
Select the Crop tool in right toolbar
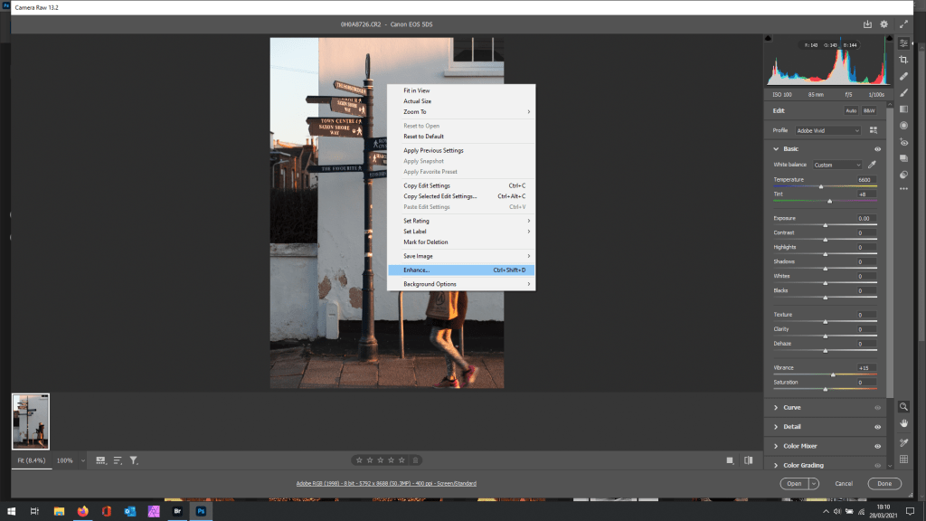pos(903,60)
